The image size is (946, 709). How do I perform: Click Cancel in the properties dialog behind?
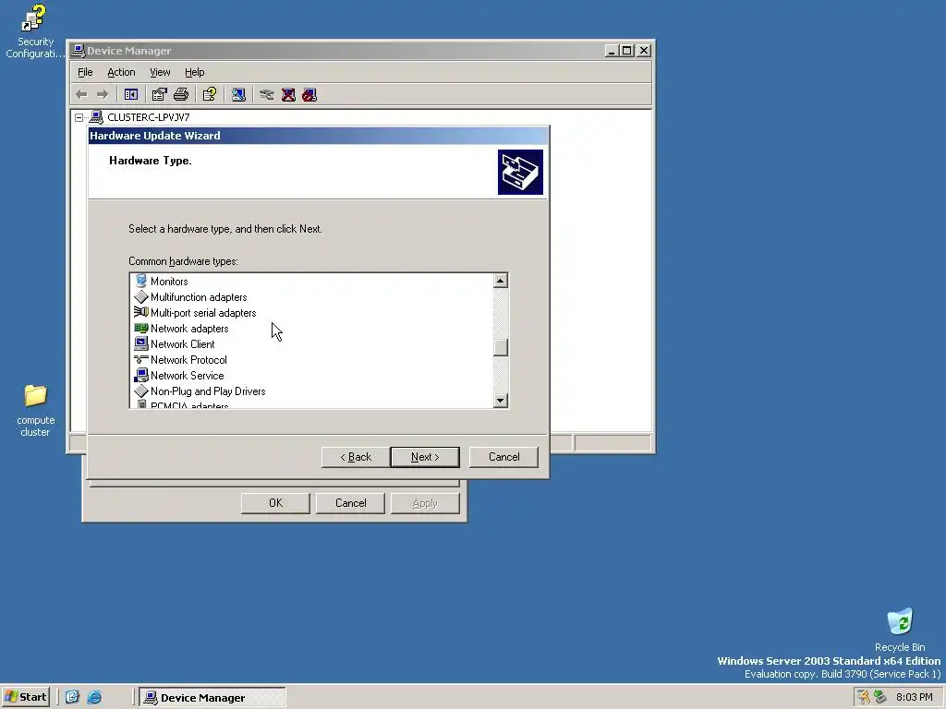click(350, 503)
